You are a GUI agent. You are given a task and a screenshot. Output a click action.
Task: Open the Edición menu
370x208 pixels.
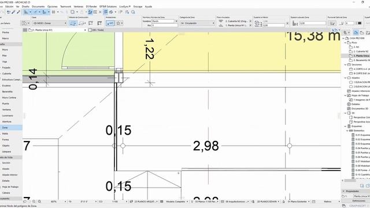pos(9,6)
